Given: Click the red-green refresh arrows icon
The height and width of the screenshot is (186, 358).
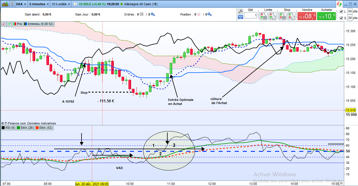Looking at the screenshot, I should [x=339, y=4].
